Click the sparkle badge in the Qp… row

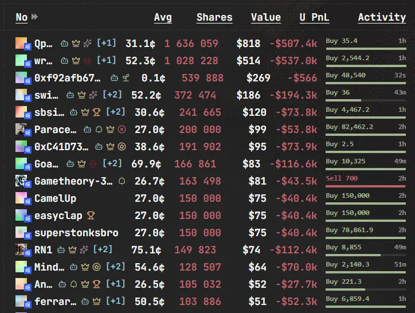click(87, 43)
